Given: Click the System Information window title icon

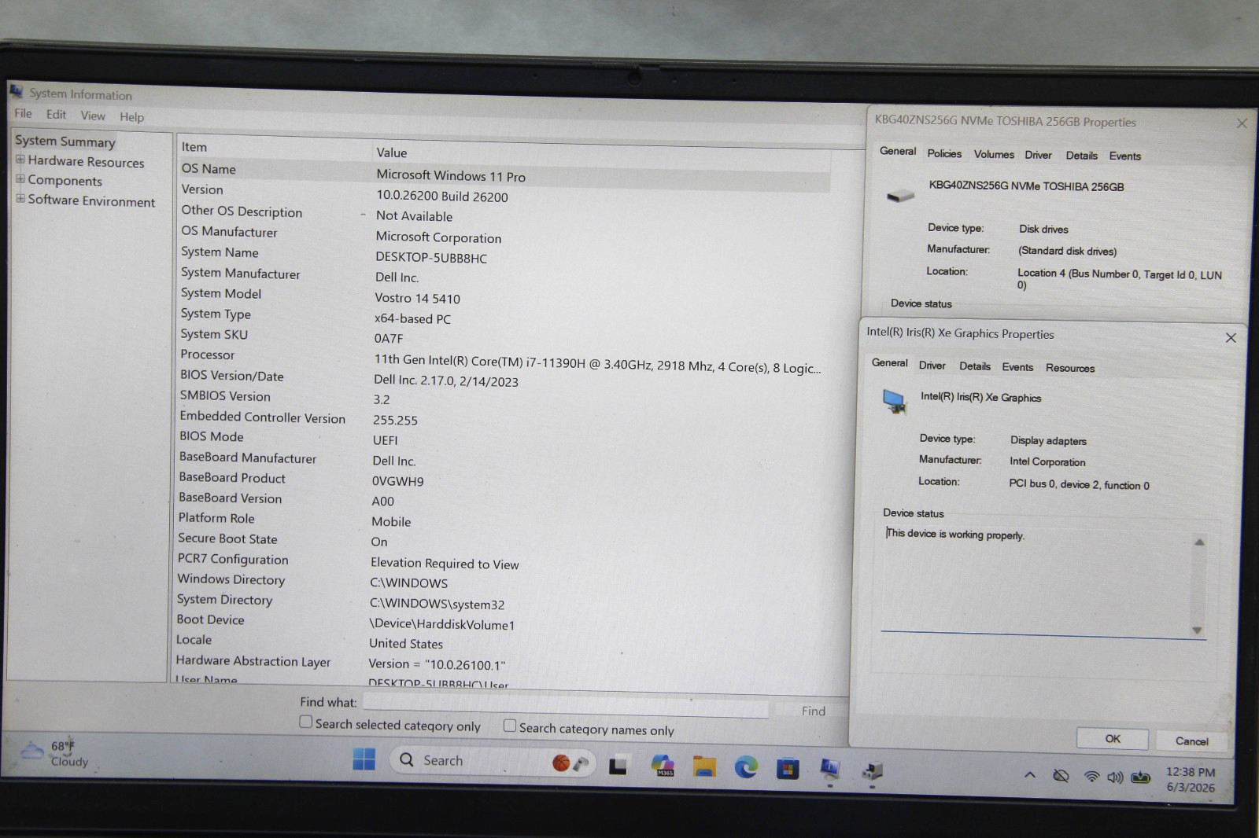Looking at the screenshot, I should pyautogui.click(x=16, y=91).
